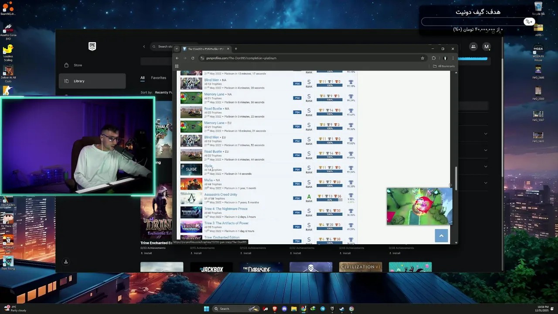Viewport: 558px width, 314px height.
Task: Click Chrome forward navigation arrow
Action: pos(185,58)
